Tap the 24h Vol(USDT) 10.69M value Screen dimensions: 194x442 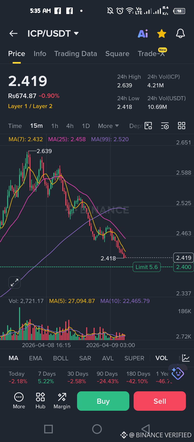pyautogui.click(x=157, y=107)
